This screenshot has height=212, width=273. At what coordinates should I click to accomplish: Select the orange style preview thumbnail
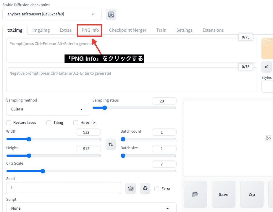268,47
